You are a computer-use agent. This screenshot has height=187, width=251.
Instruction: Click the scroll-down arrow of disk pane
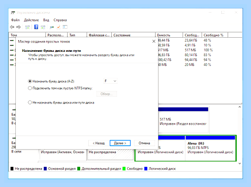click(x=240, y=163)
